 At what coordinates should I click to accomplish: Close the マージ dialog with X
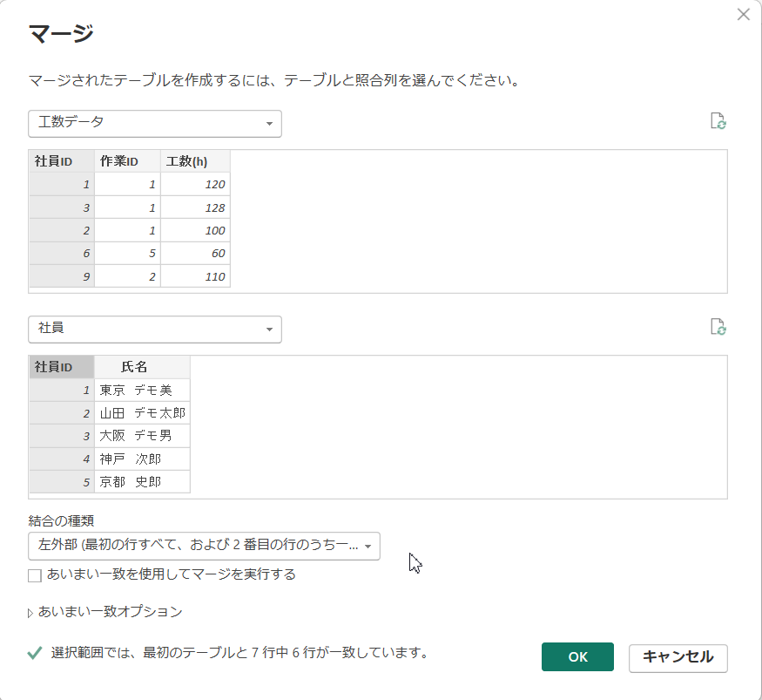click(743, 15)
